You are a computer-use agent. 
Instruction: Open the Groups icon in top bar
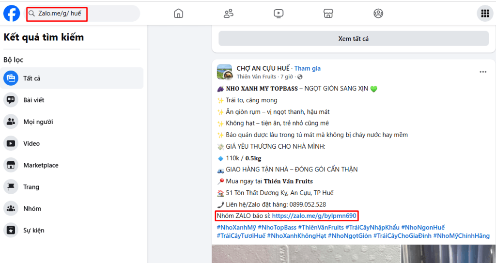tap(378, 14)
